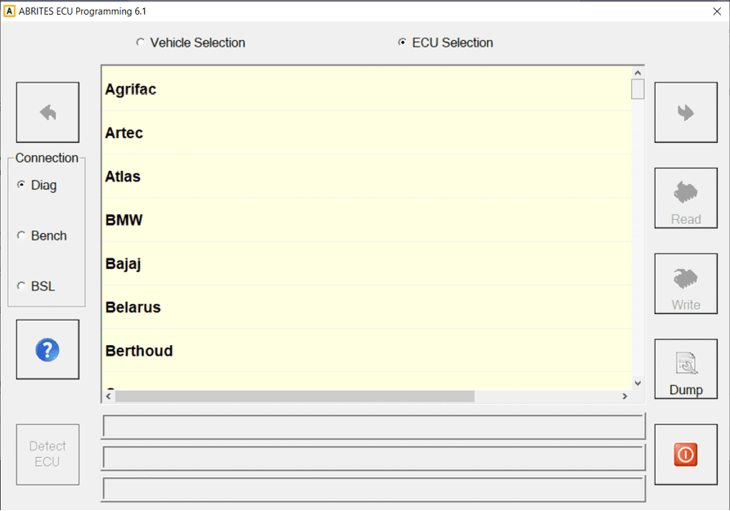Screen dimensions: 730x511
Task: Select the ECU Selection radio button
Action: pos(403,43)
